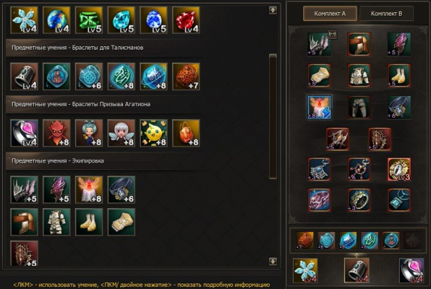Use the yellow chick agathion +8 skill

[x=154, y=133]
